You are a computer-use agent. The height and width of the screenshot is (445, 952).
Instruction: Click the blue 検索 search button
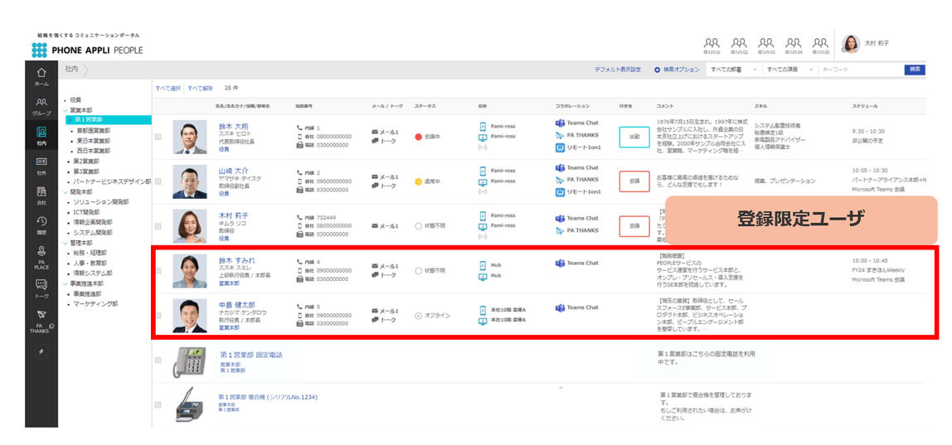(x=915, y=70)
